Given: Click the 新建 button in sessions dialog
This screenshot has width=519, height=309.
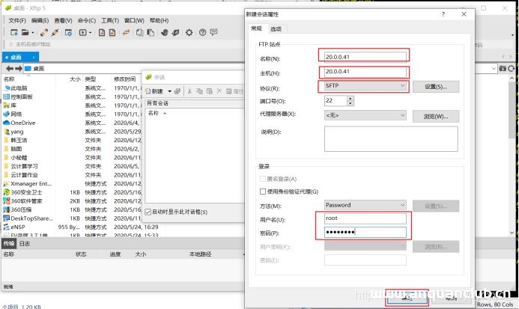Looking at the screenshot, I should 158,91.
